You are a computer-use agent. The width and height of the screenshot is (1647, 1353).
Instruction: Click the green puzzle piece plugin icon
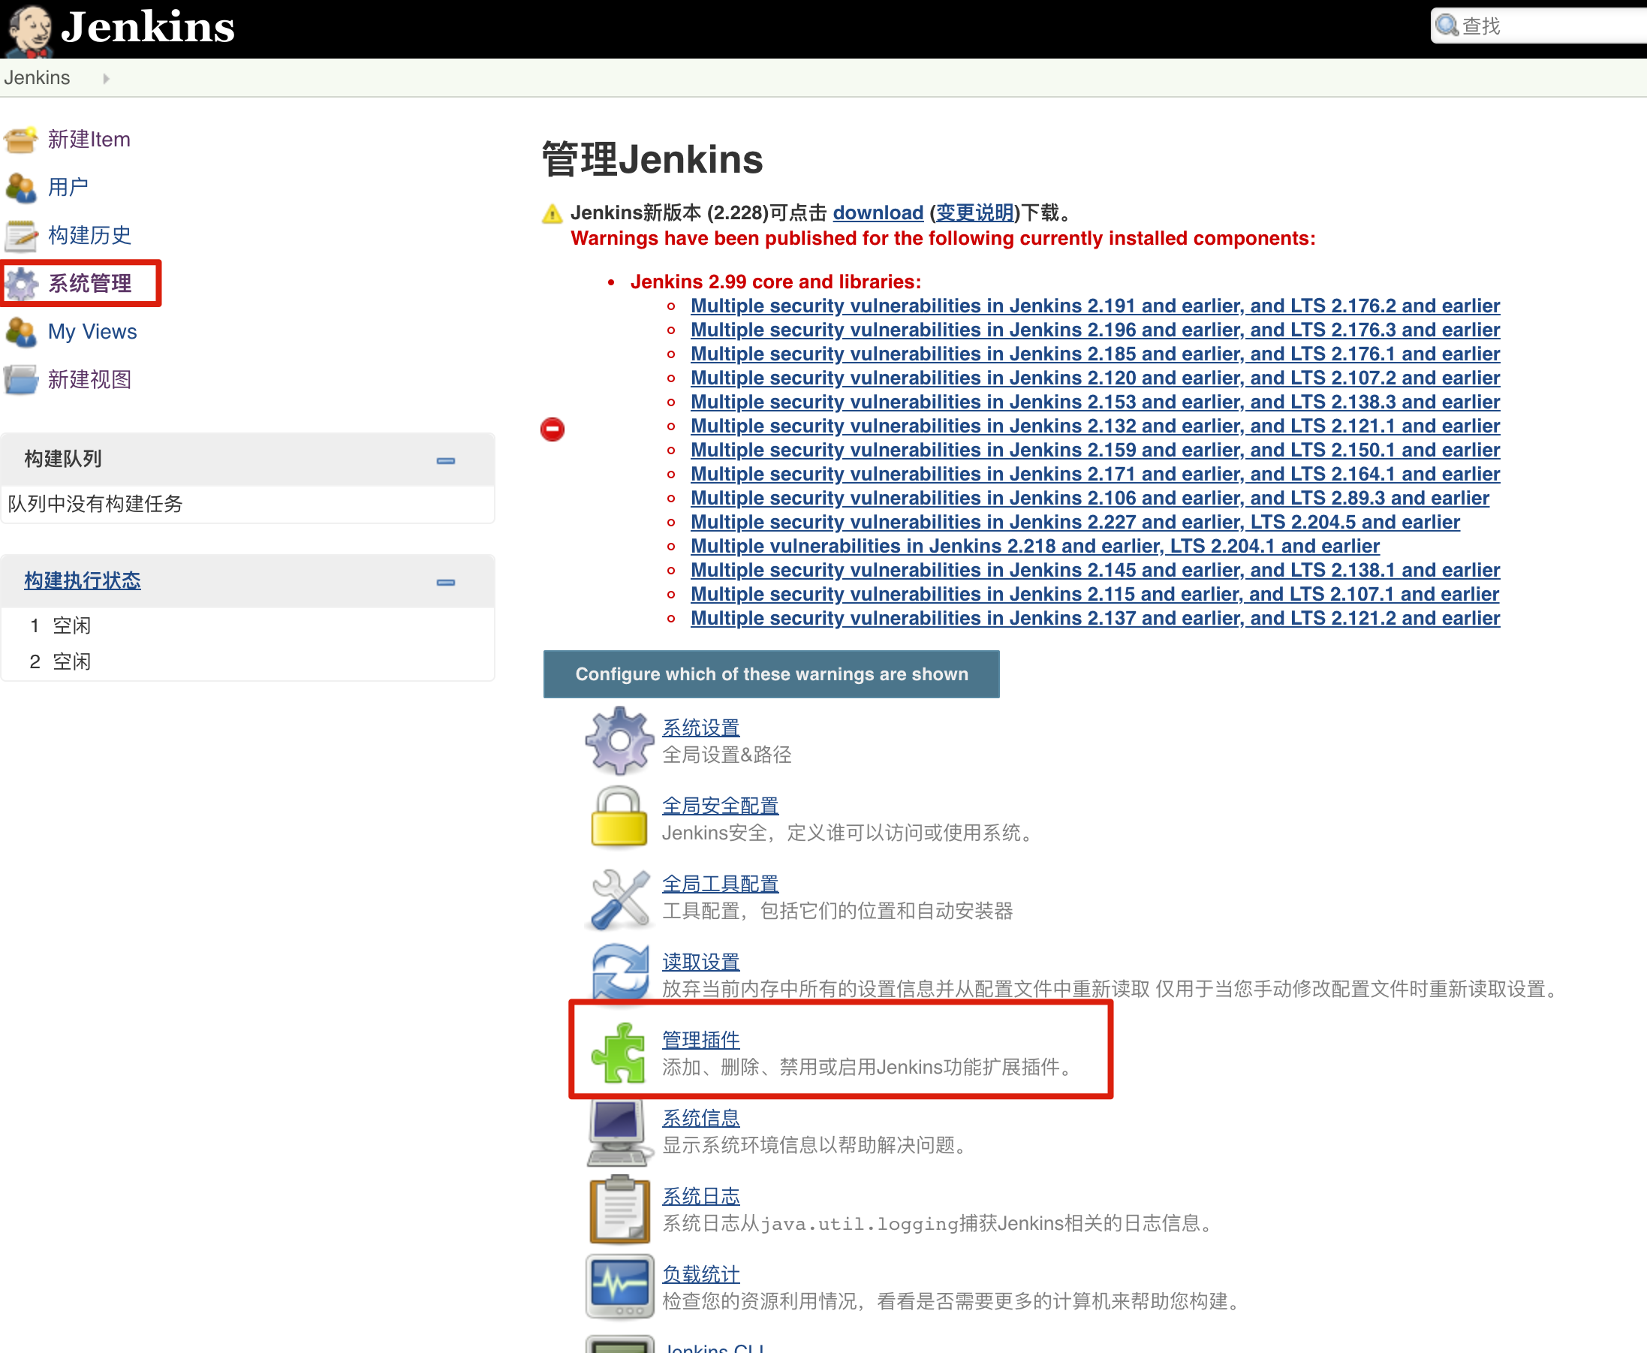(619, 1053)
